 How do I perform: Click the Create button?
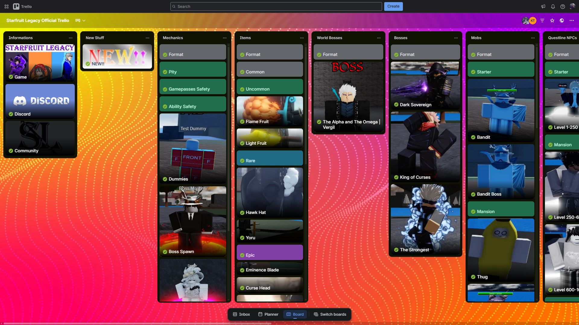(393, 6)
